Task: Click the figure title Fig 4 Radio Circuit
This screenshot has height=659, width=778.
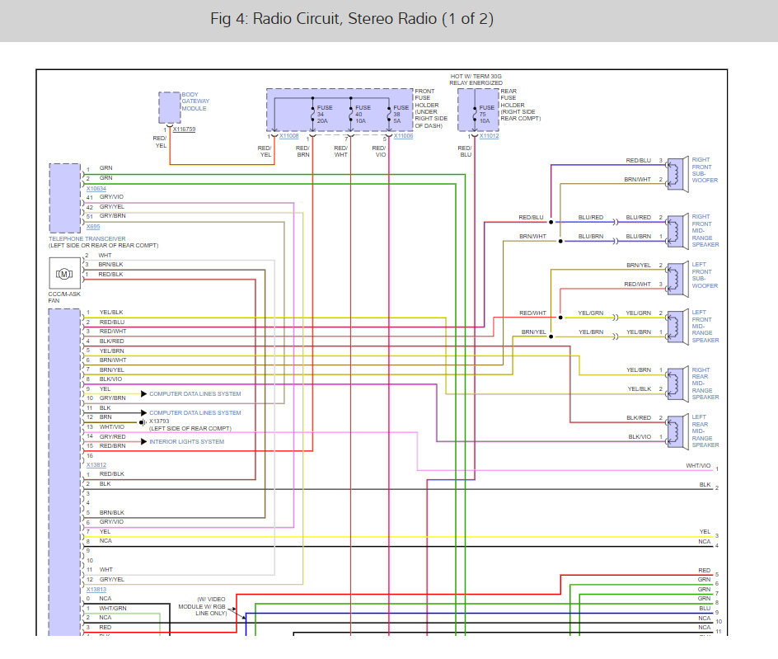Action: click(352, 19)
